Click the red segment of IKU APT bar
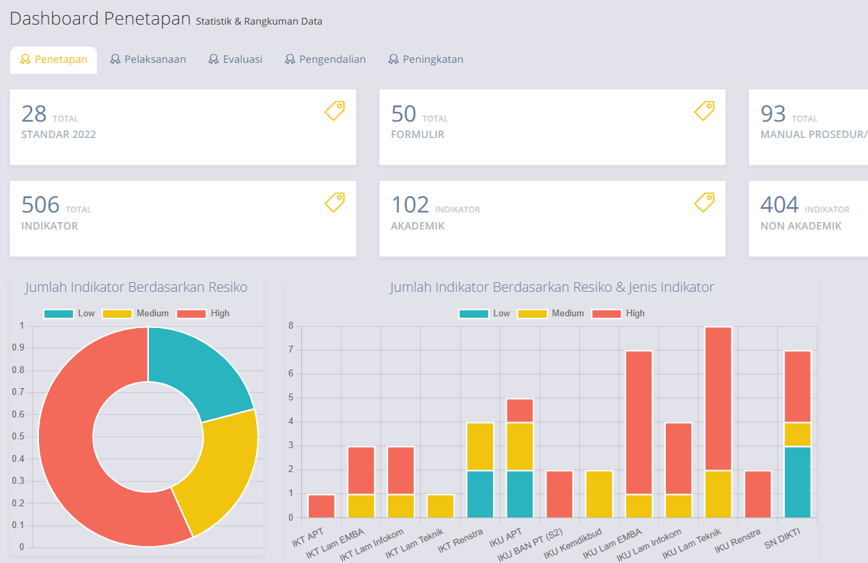Viewport: 868px width, 563px height. click(520, 411)
